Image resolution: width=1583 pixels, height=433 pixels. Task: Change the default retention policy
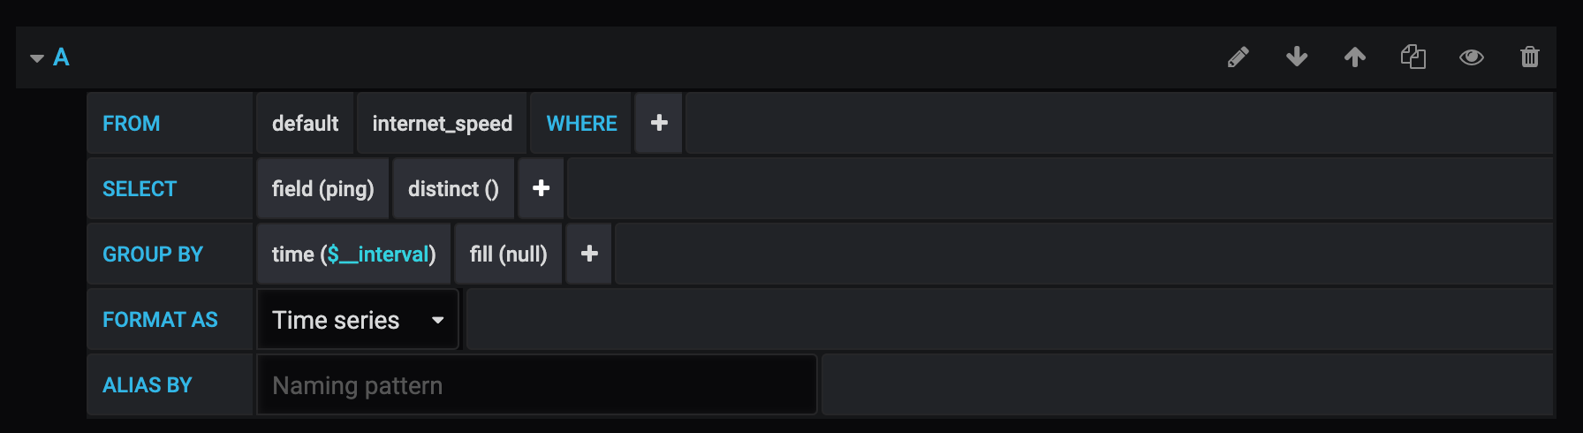point(305,124)
